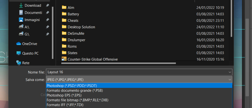
Task: Choose Formato file bitmap option
Action: click(x=139, y=100)
